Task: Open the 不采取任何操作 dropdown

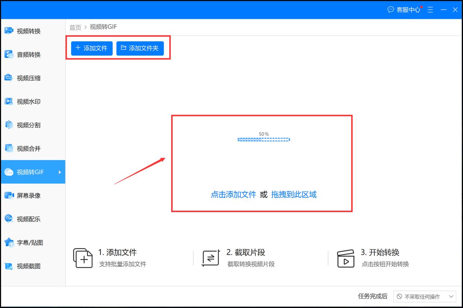Action: (x=425, y=296)
